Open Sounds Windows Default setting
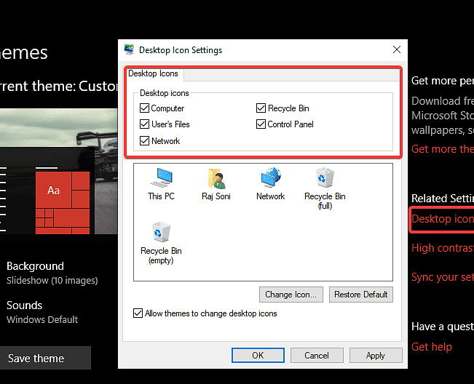The image size is (474, 384). [x=42, y=312]
